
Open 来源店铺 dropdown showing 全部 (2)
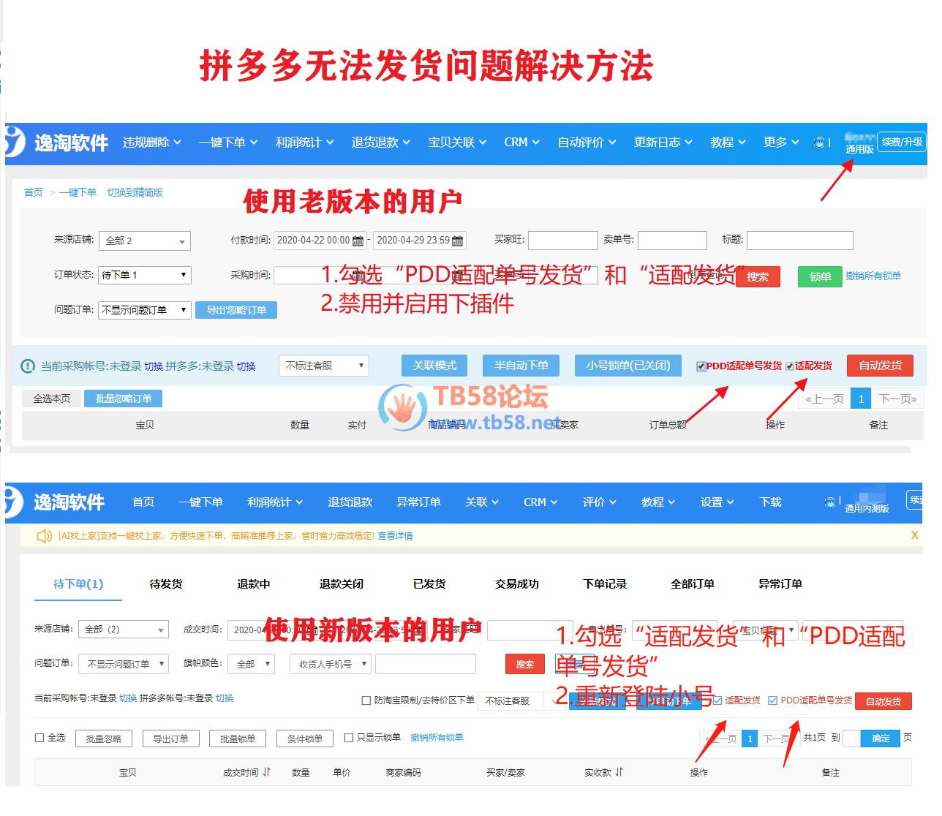[x=124, y=630]
